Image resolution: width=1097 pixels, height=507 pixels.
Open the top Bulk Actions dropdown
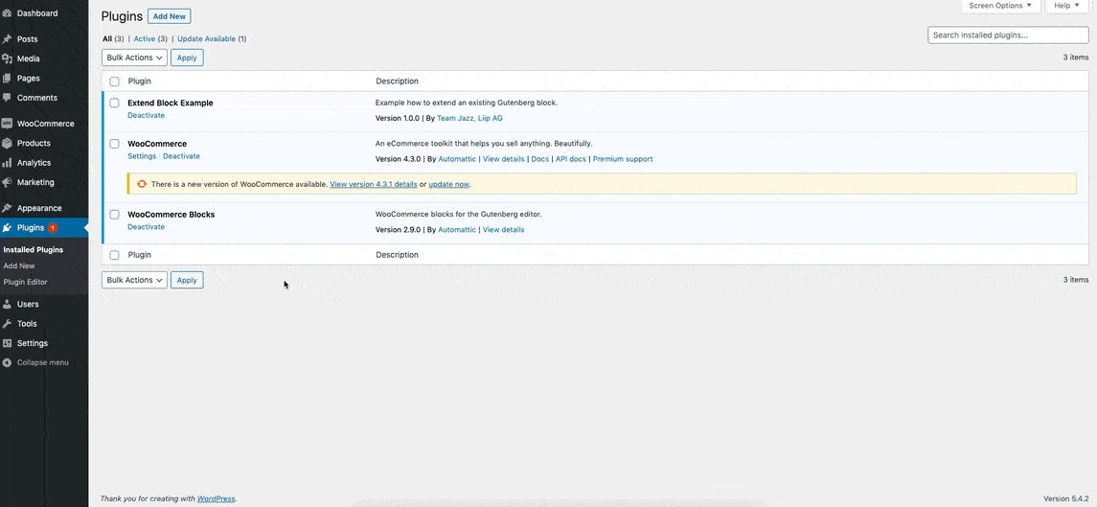coord(134,58)
